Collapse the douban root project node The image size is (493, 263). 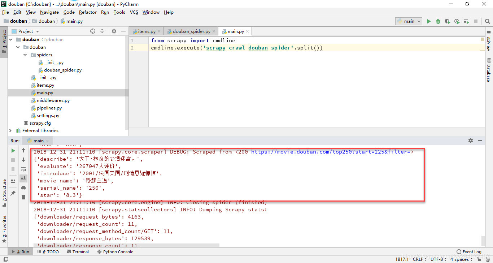point(10,40)
